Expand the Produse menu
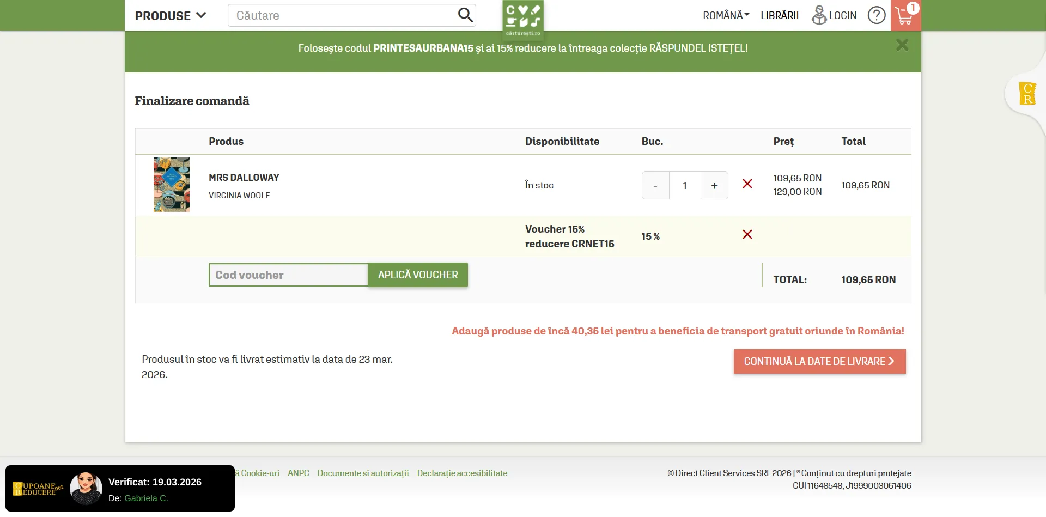 click(x=171, y=16)
